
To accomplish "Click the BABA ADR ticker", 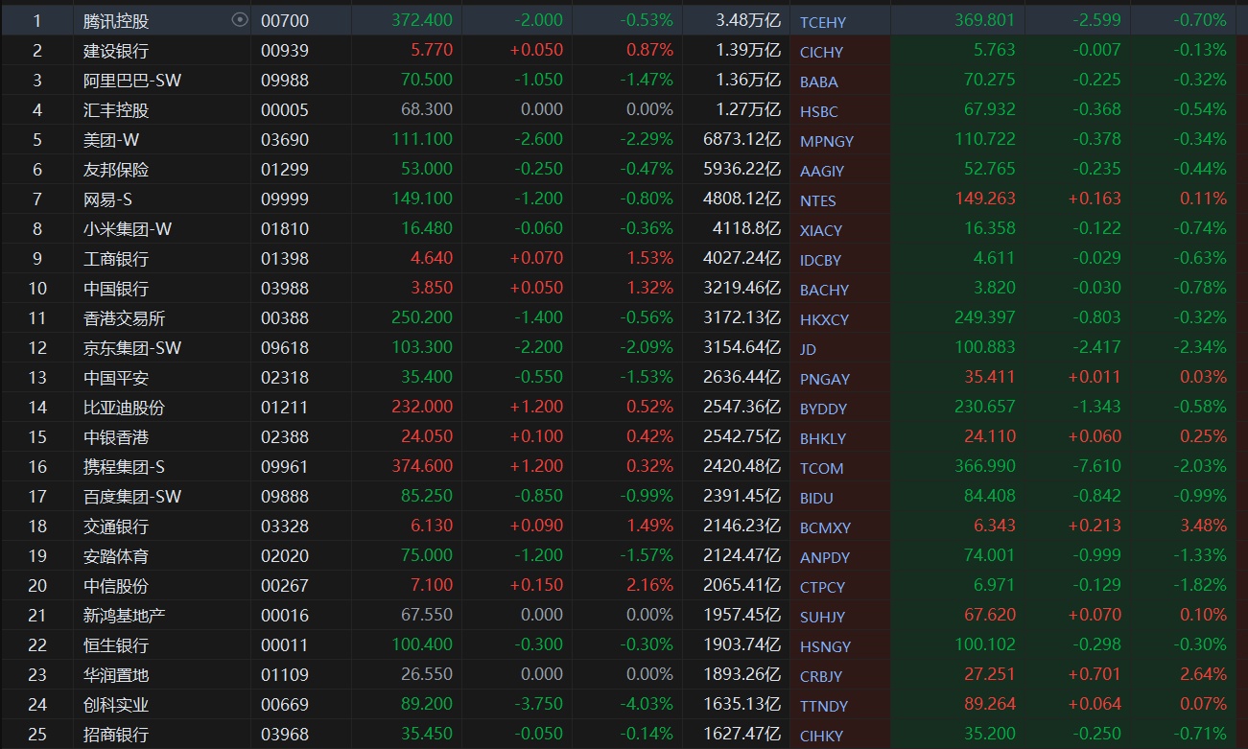I will pyautogui.click(x=819, y=82).
